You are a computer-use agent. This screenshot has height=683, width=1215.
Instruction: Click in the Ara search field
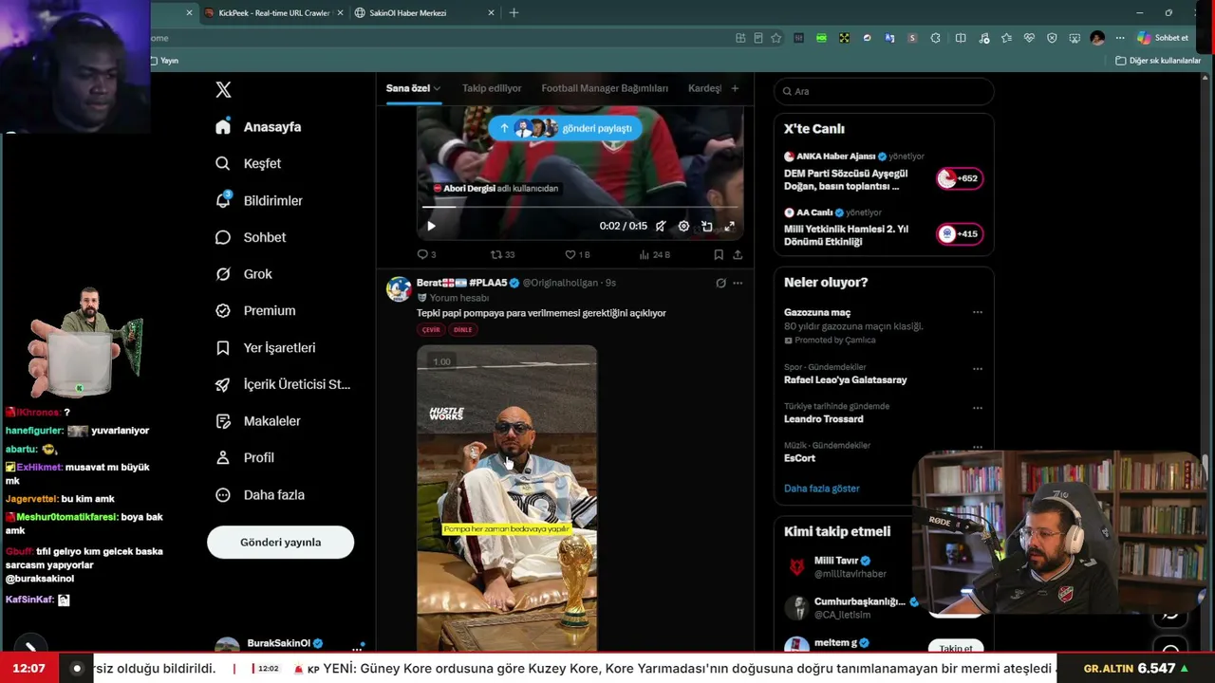[884, 91]
